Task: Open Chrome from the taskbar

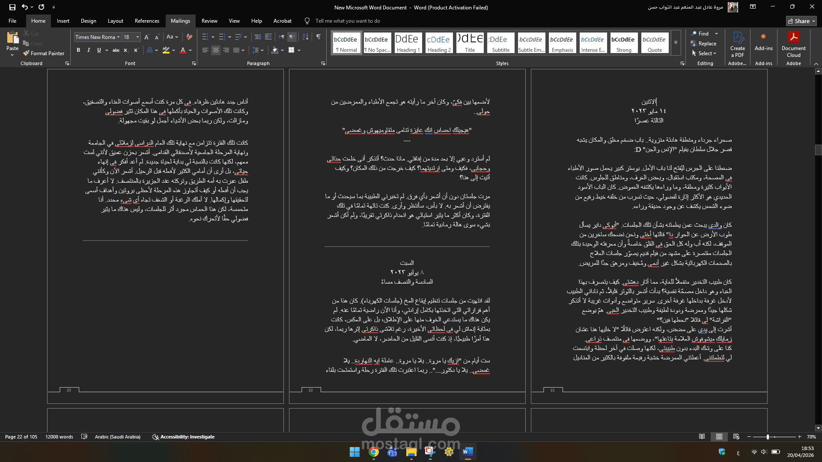Action: click(373, 452)
